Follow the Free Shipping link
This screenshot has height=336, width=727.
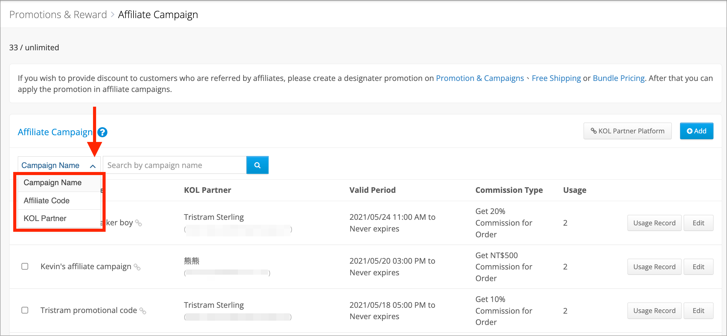tap(556, 78)
